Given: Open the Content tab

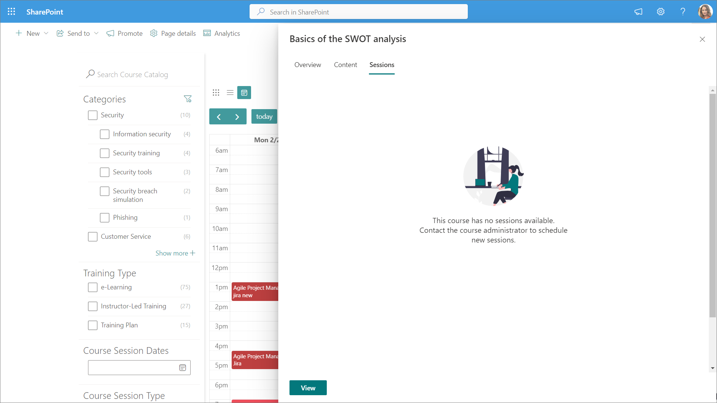Looking at the screenshot, I should coord(345,65).
